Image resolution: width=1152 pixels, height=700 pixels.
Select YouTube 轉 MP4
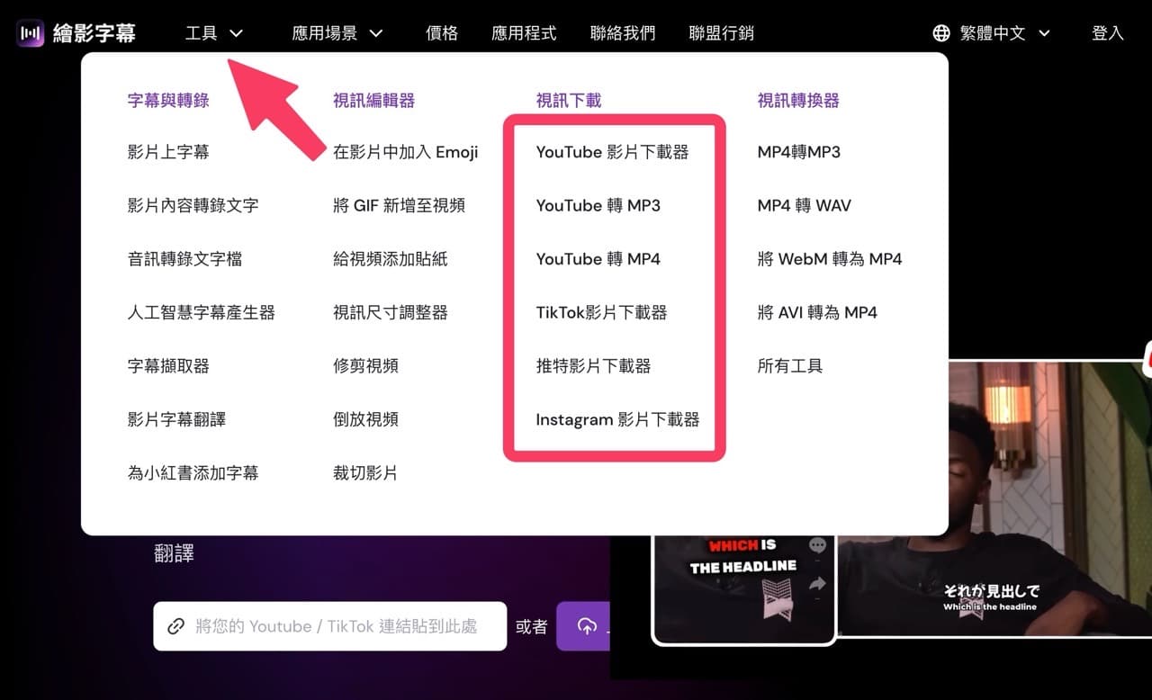pos(598,259)
